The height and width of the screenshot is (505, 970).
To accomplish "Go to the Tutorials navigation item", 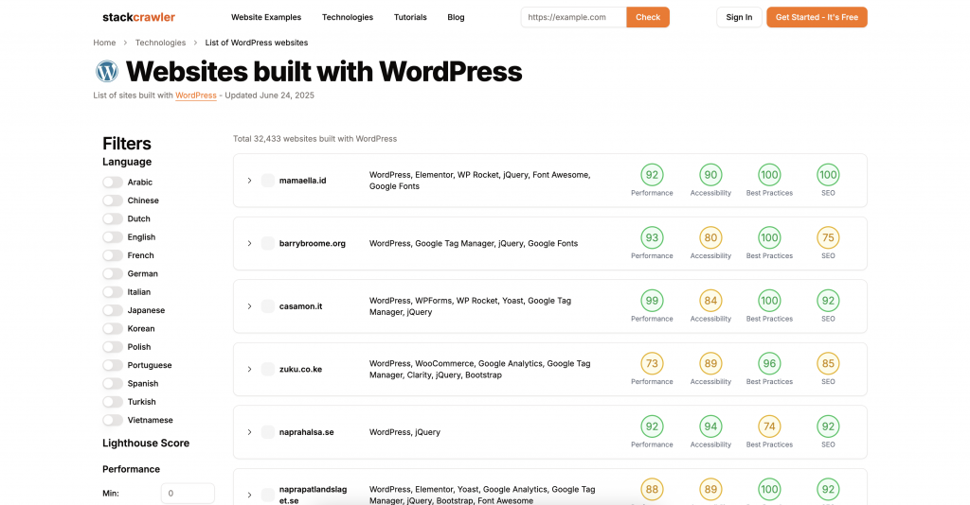I will tap(410, 17).
